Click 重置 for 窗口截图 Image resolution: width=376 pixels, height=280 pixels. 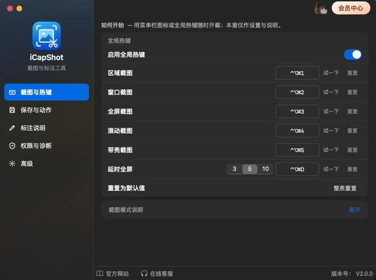[x=352, y=93]
